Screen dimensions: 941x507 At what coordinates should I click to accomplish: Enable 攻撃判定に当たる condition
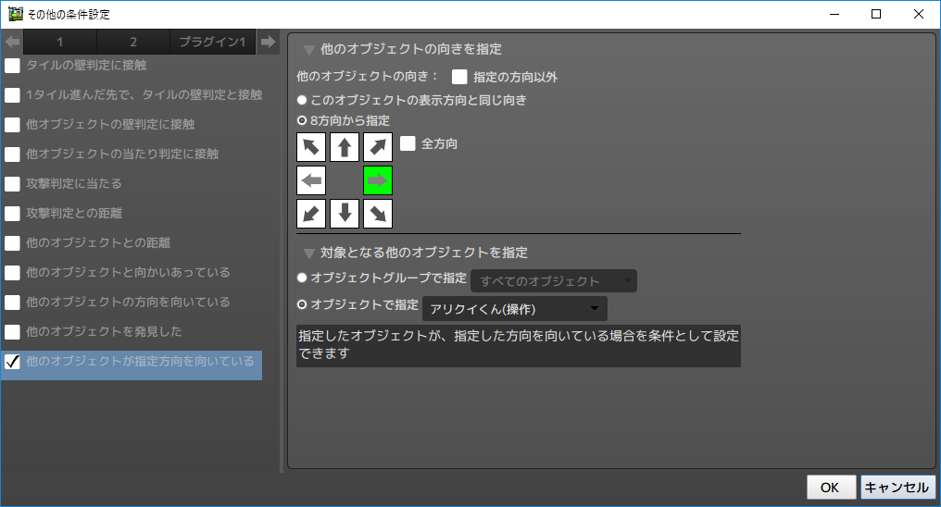[12, 183]
